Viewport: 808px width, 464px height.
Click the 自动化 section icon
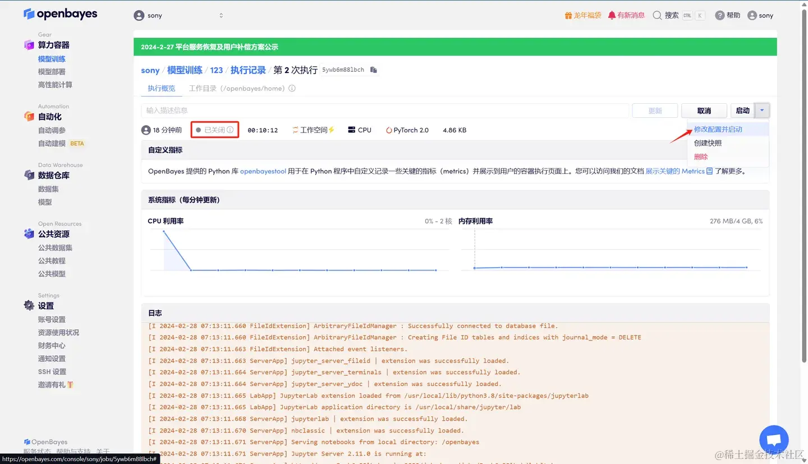pyautogui.click(x=29, y=116)
